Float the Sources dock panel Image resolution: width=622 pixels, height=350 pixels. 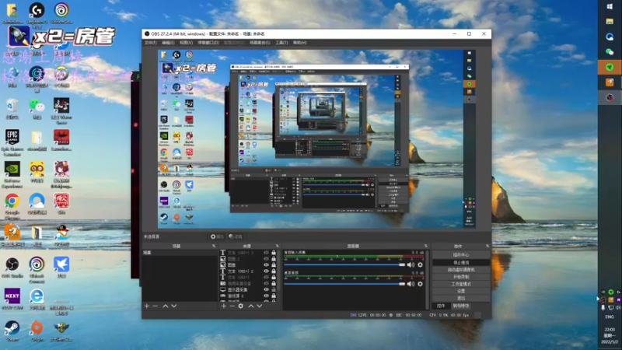point(278,246)
